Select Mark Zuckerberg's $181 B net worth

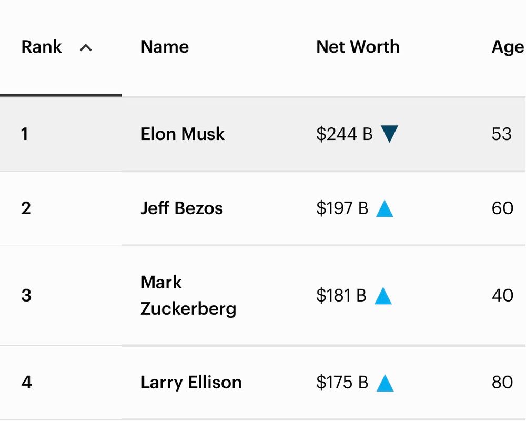[341, 296]
